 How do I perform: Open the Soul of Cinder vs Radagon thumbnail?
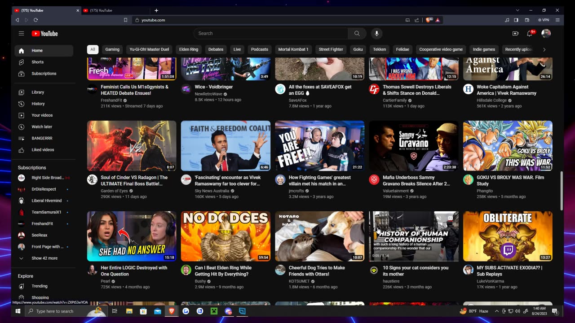[132, 146]
